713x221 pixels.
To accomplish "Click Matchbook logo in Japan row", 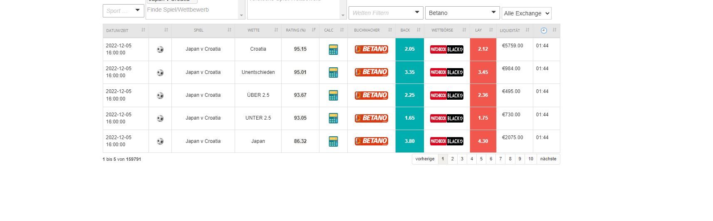I will 447,141.
